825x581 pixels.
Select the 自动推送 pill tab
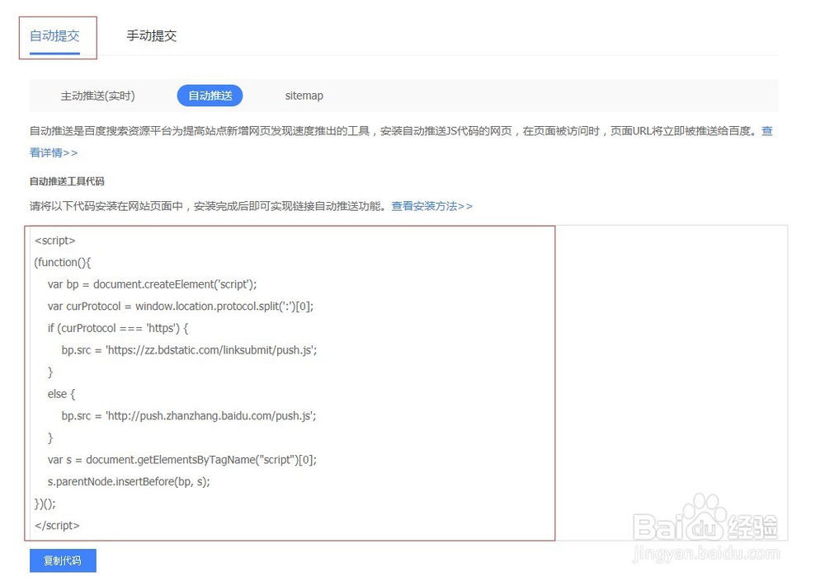point(210,96)
